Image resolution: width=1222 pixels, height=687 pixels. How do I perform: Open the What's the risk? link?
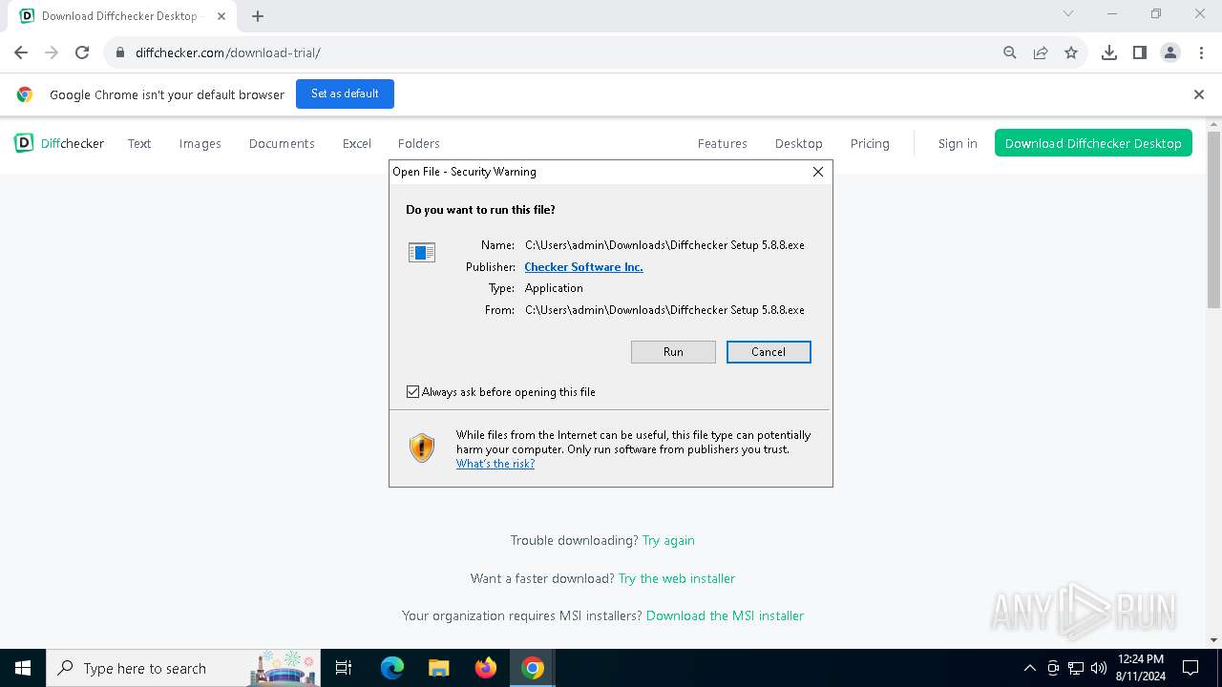click(x=495, y=464)
